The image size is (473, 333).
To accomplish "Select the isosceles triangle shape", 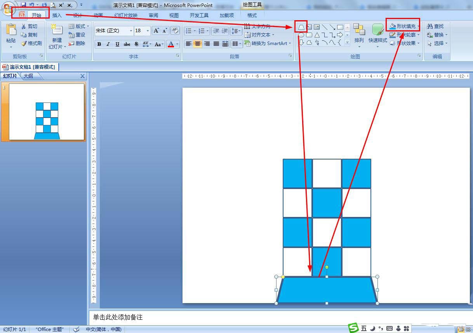I will (x=317, y=35).
